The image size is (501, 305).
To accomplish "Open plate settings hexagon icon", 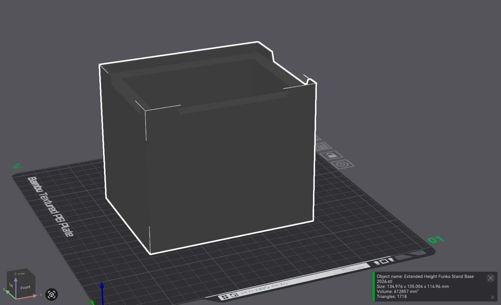I will [342, 164].
